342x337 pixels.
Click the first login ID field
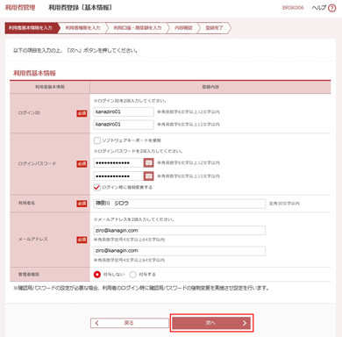(x=124, y=111)
